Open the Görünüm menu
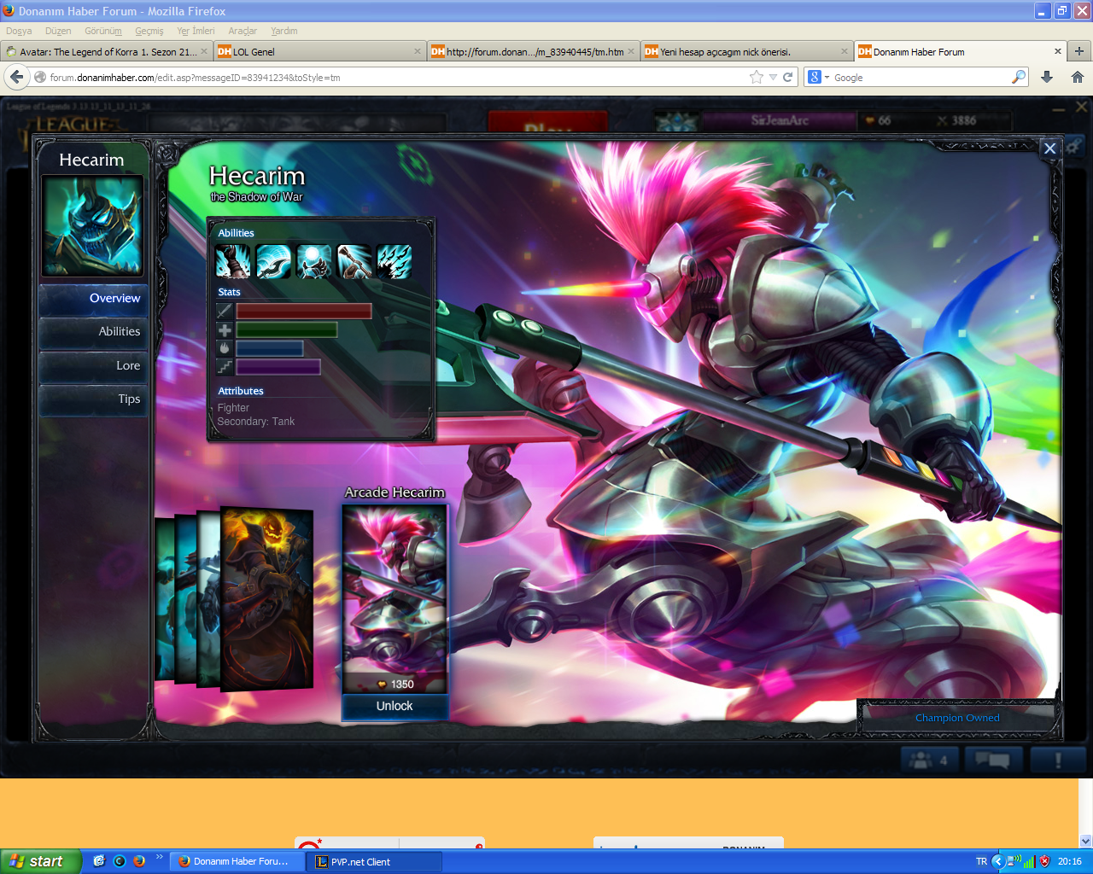 (103, 31)
